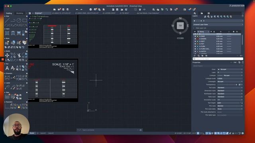Click plus button to add new drawing tab
This screenshot has width=255, height=143.
[x=33, y=13]
